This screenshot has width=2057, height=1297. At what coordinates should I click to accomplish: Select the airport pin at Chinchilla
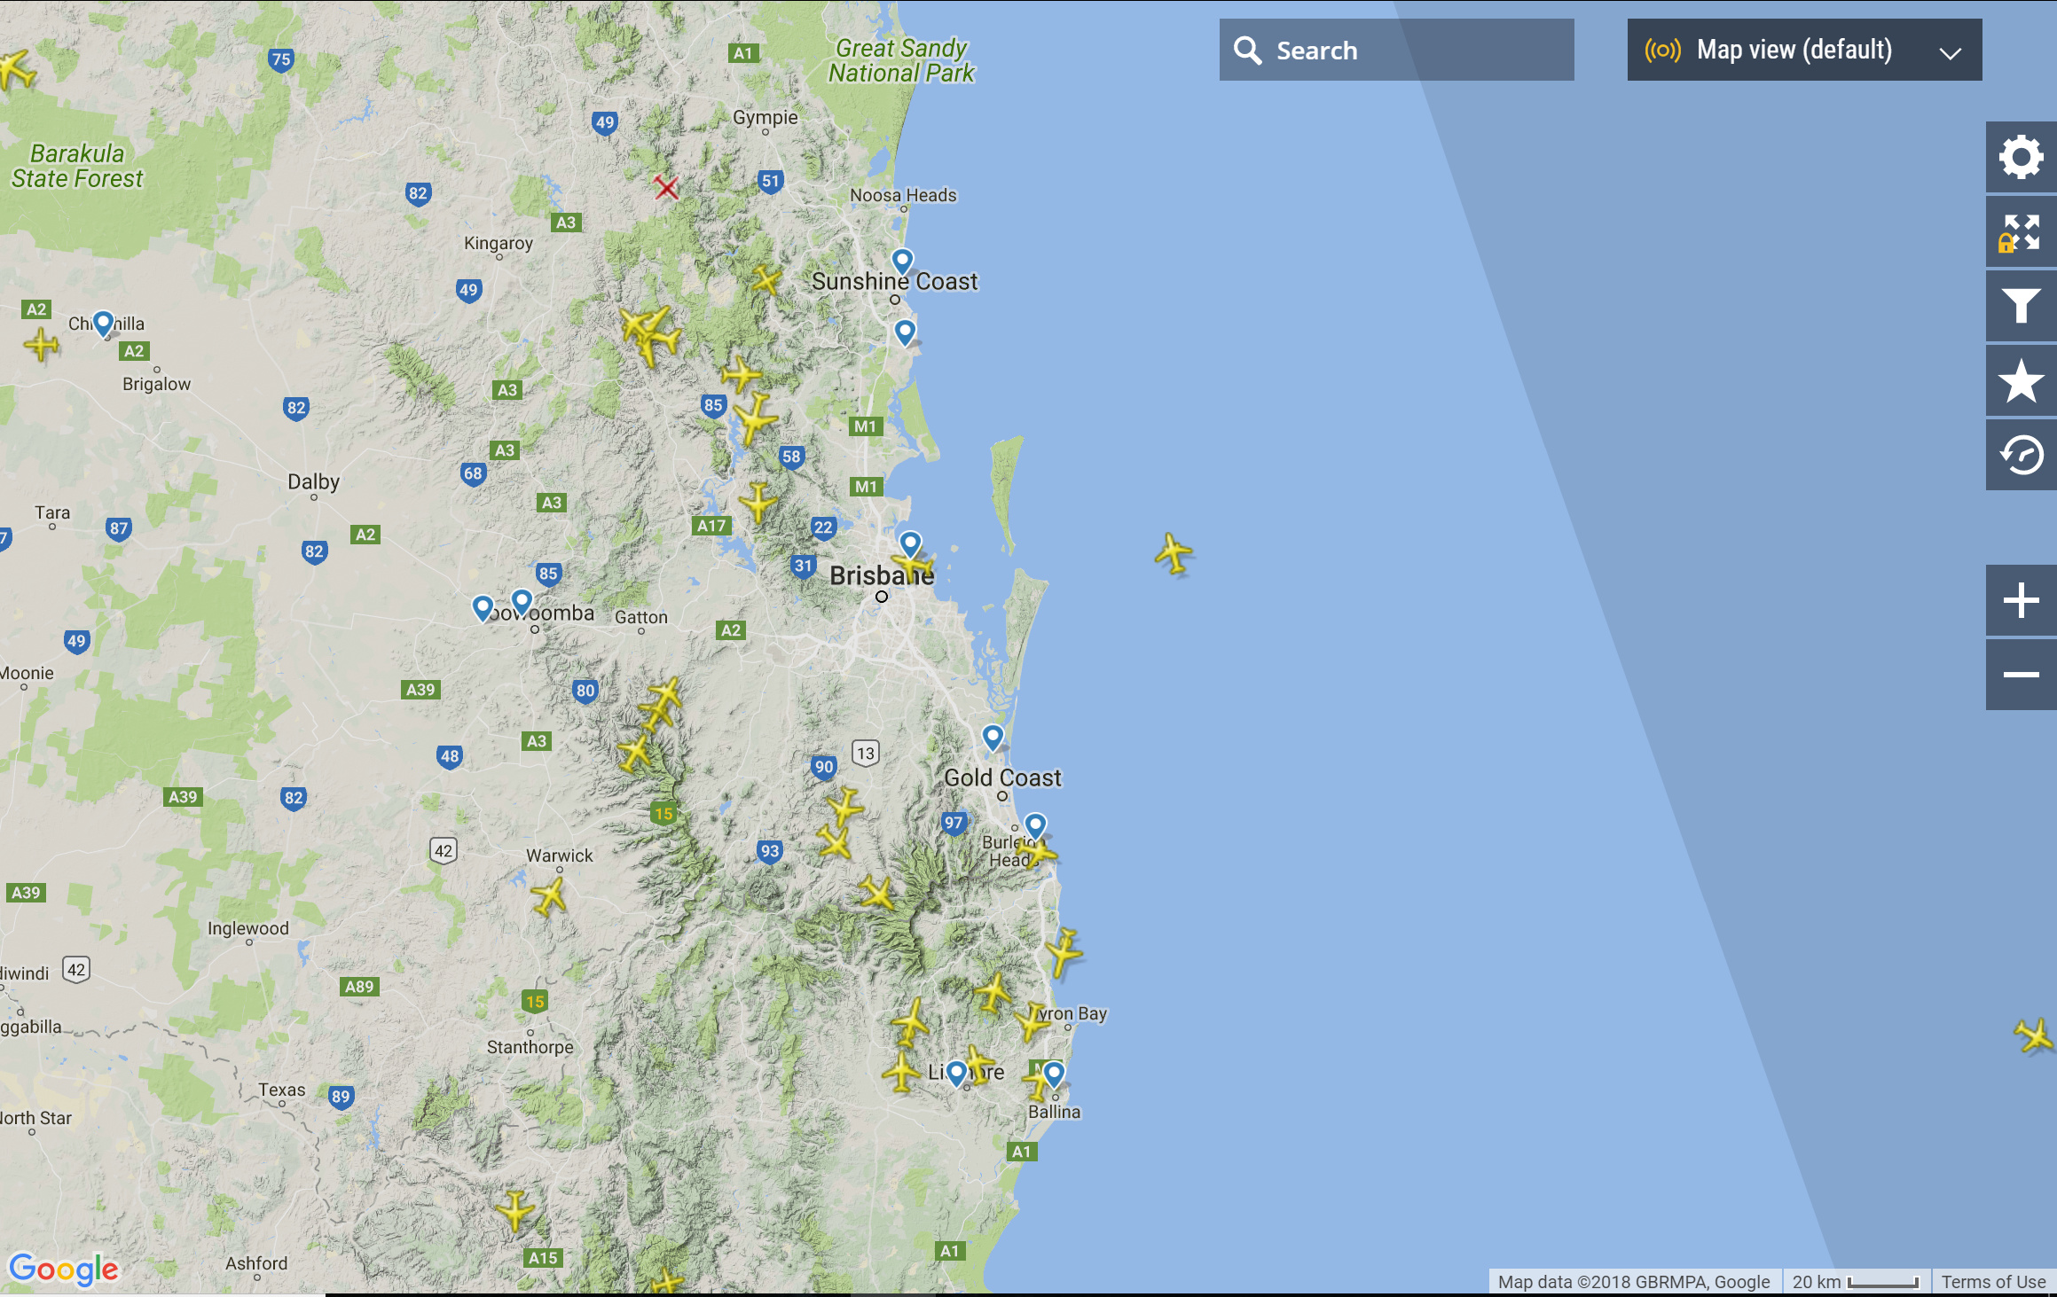tap(103, 323)
